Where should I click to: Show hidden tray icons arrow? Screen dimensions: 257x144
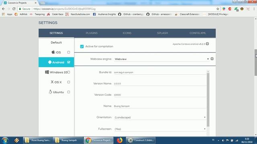pyautogui.click(x=218, y=140)
